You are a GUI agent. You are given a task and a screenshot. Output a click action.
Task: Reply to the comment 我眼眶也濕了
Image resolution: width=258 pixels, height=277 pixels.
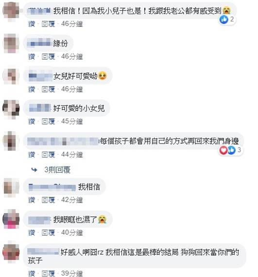point(48,233)
